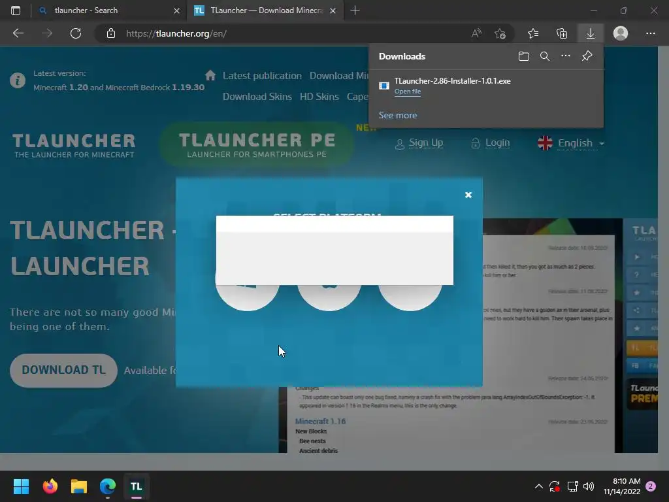669x502 pixels.
Task: Launch Firefox from the taskbar
Action: 50,486
